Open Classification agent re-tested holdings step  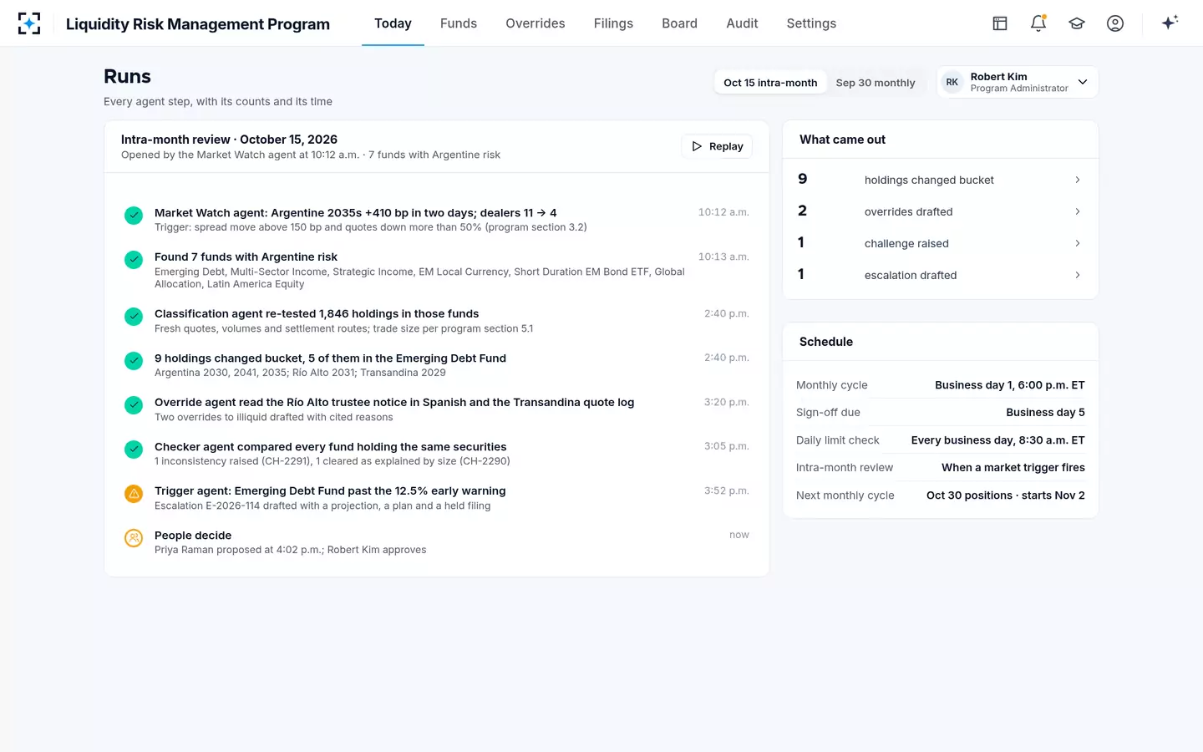[437, 321]
